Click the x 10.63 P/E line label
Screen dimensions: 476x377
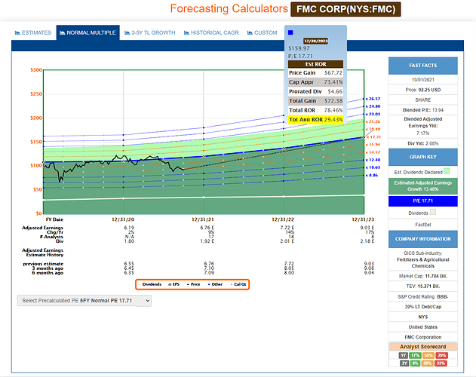pyautogui.click(x=373, y=167)
